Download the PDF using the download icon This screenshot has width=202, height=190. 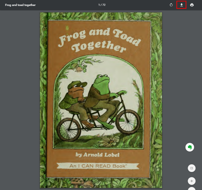pos(181,5)
